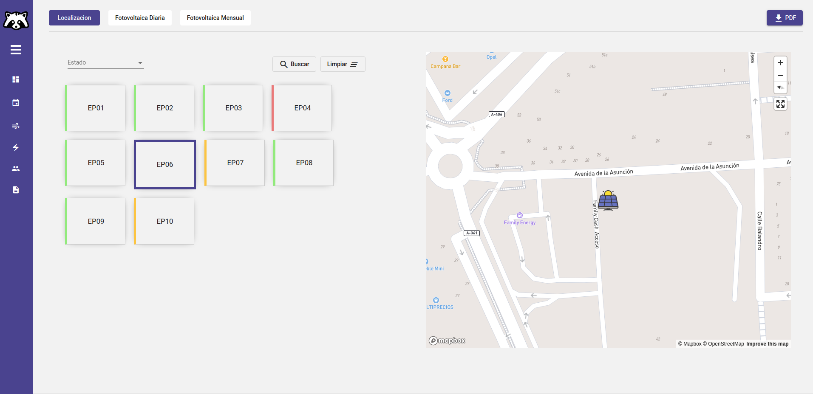Click the Improve this map link

(x=768, y=344)
